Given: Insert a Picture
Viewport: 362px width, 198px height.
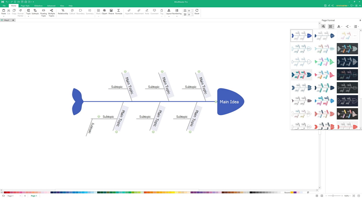Looking at the screenshot, I should pos(111,11).
